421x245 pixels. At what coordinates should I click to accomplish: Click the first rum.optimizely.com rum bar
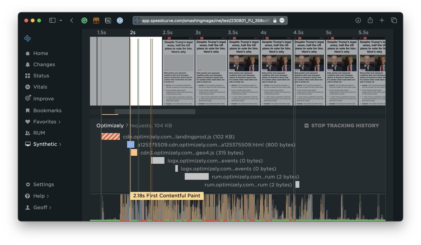tap(197, 177)
